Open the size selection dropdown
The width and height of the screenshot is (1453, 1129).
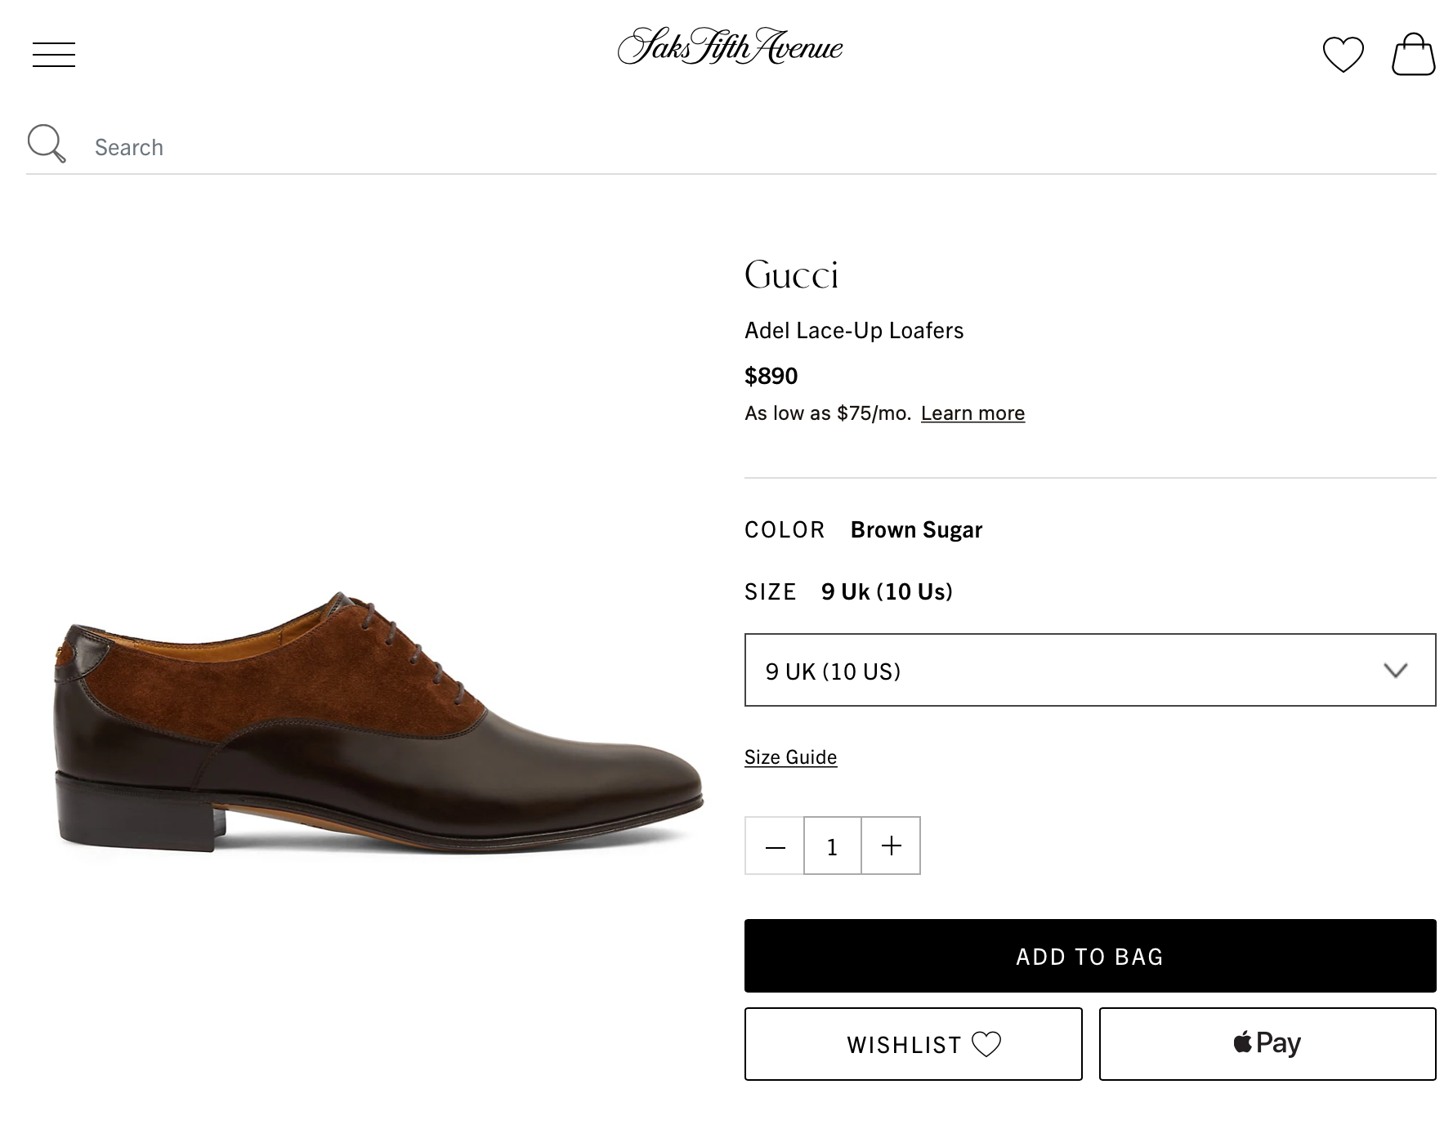coord(1089,670)
